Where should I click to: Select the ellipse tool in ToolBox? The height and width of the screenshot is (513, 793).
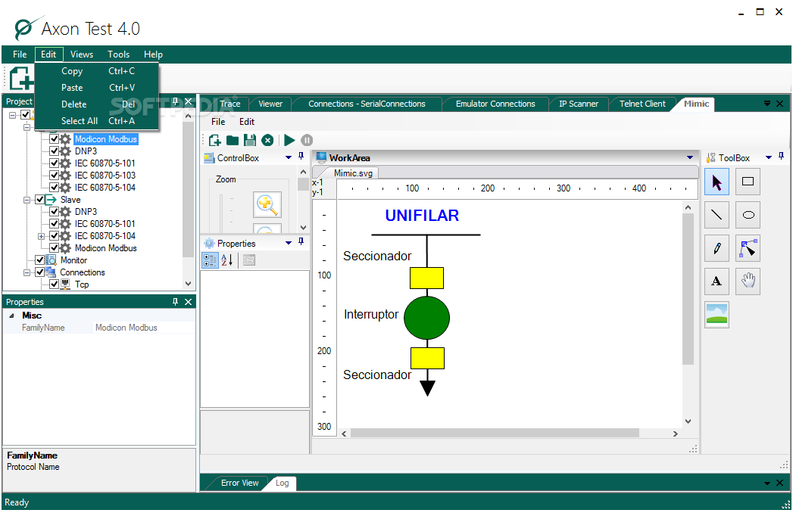[748, 215]
